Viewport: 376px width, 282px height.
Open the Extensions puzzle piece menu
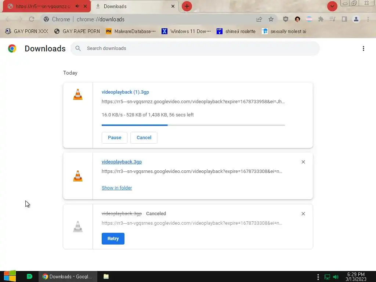(x=321, y=19)
